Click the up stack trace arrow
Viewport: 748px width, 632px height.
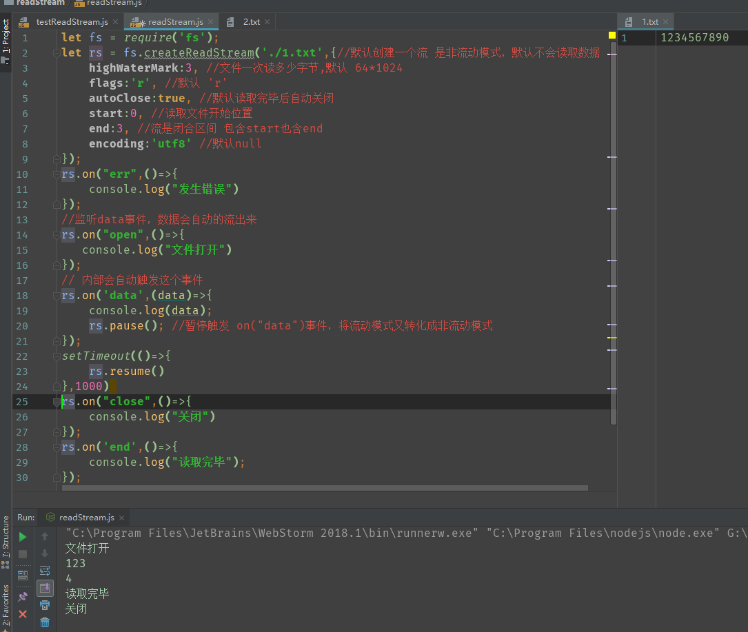(x=45, y=537)
